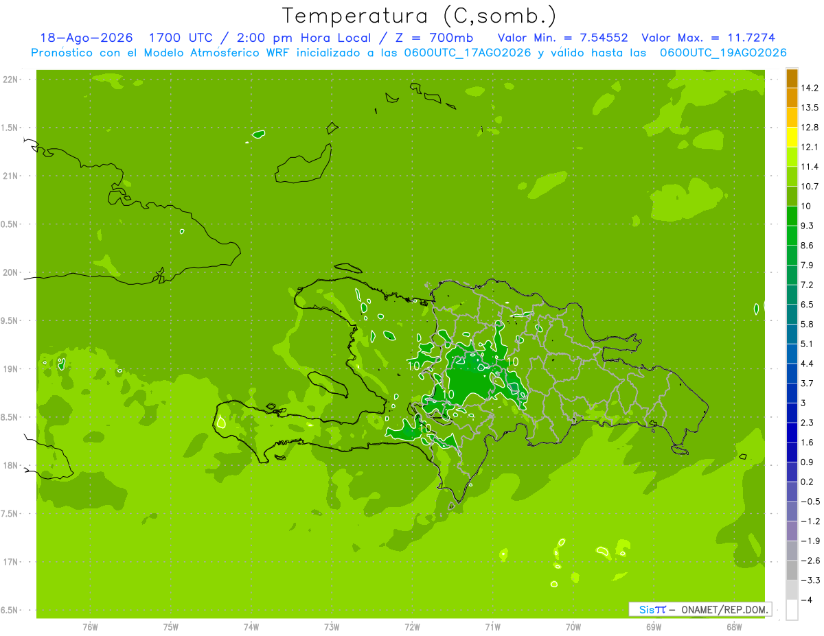Click the dark blue swatch between 1.6 and 2.3
Image resolution: width=824 pixels, height=636 pixels.
click(x=792, y=432)
